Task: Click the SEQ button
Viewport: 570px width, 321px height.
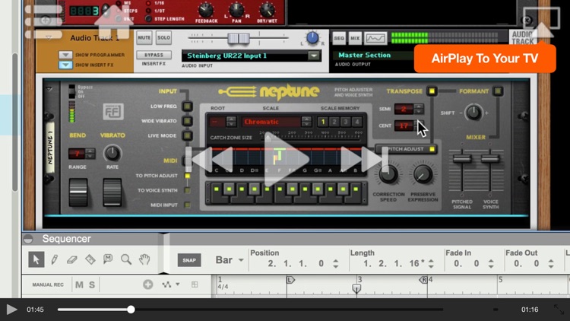Action: coord(339,38)
